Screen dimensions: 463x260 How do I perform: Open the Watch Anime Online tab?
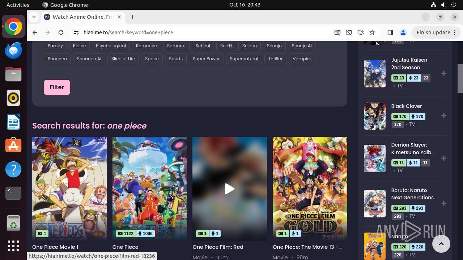tap(83, 17)
